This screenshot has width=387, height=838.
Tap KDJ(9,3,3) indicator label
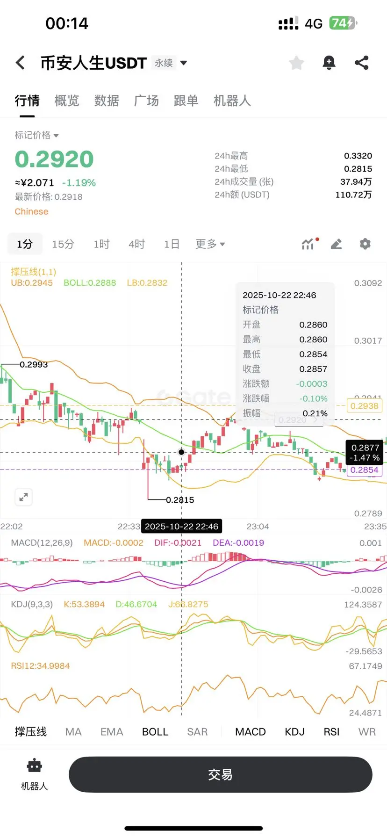click(32, 604)
